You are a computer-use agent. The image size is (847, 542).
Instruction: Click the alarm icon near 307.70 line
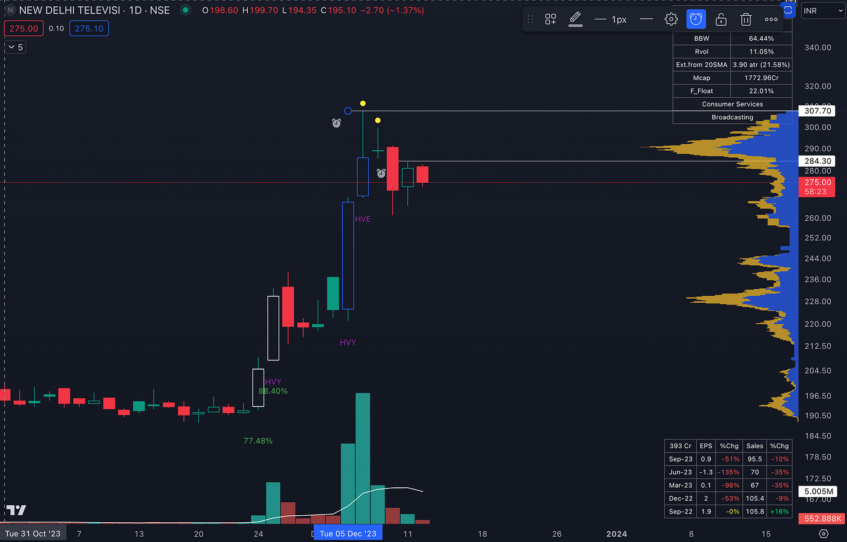click(336, 123)
